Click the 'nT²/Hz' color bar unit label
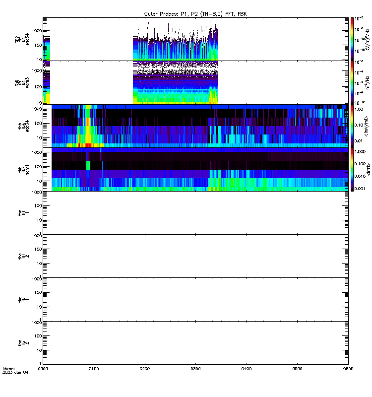This screenshot has width=372, height=397. click(x=368, y=82)
